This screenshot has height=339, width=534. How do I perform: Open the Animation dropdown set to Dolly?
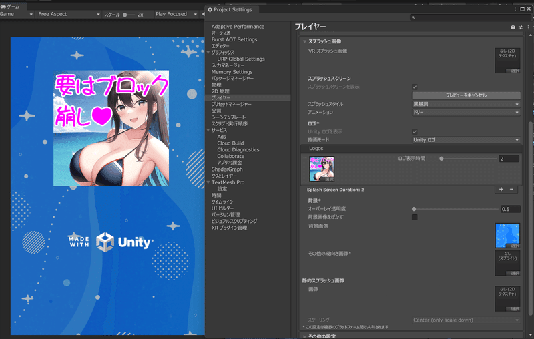tap(466, 112)
